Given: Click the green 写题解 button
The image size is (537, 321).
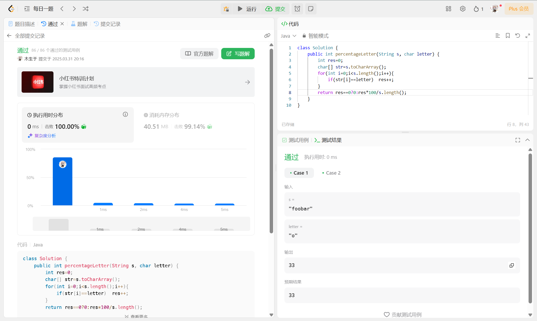Looking at the screenshot, I should tap(238, 54).
